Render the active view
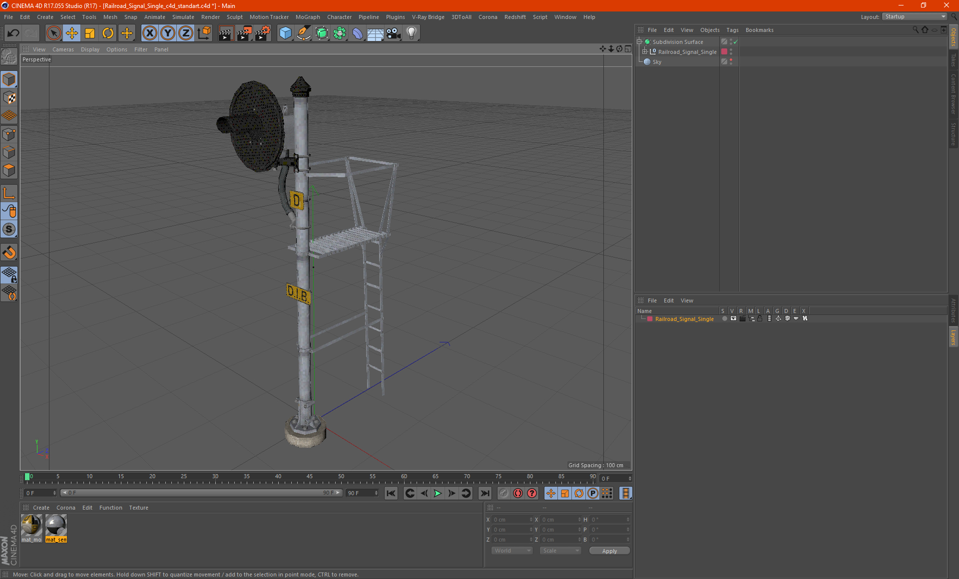Viewport: 959px width, 579px height. 226,33
